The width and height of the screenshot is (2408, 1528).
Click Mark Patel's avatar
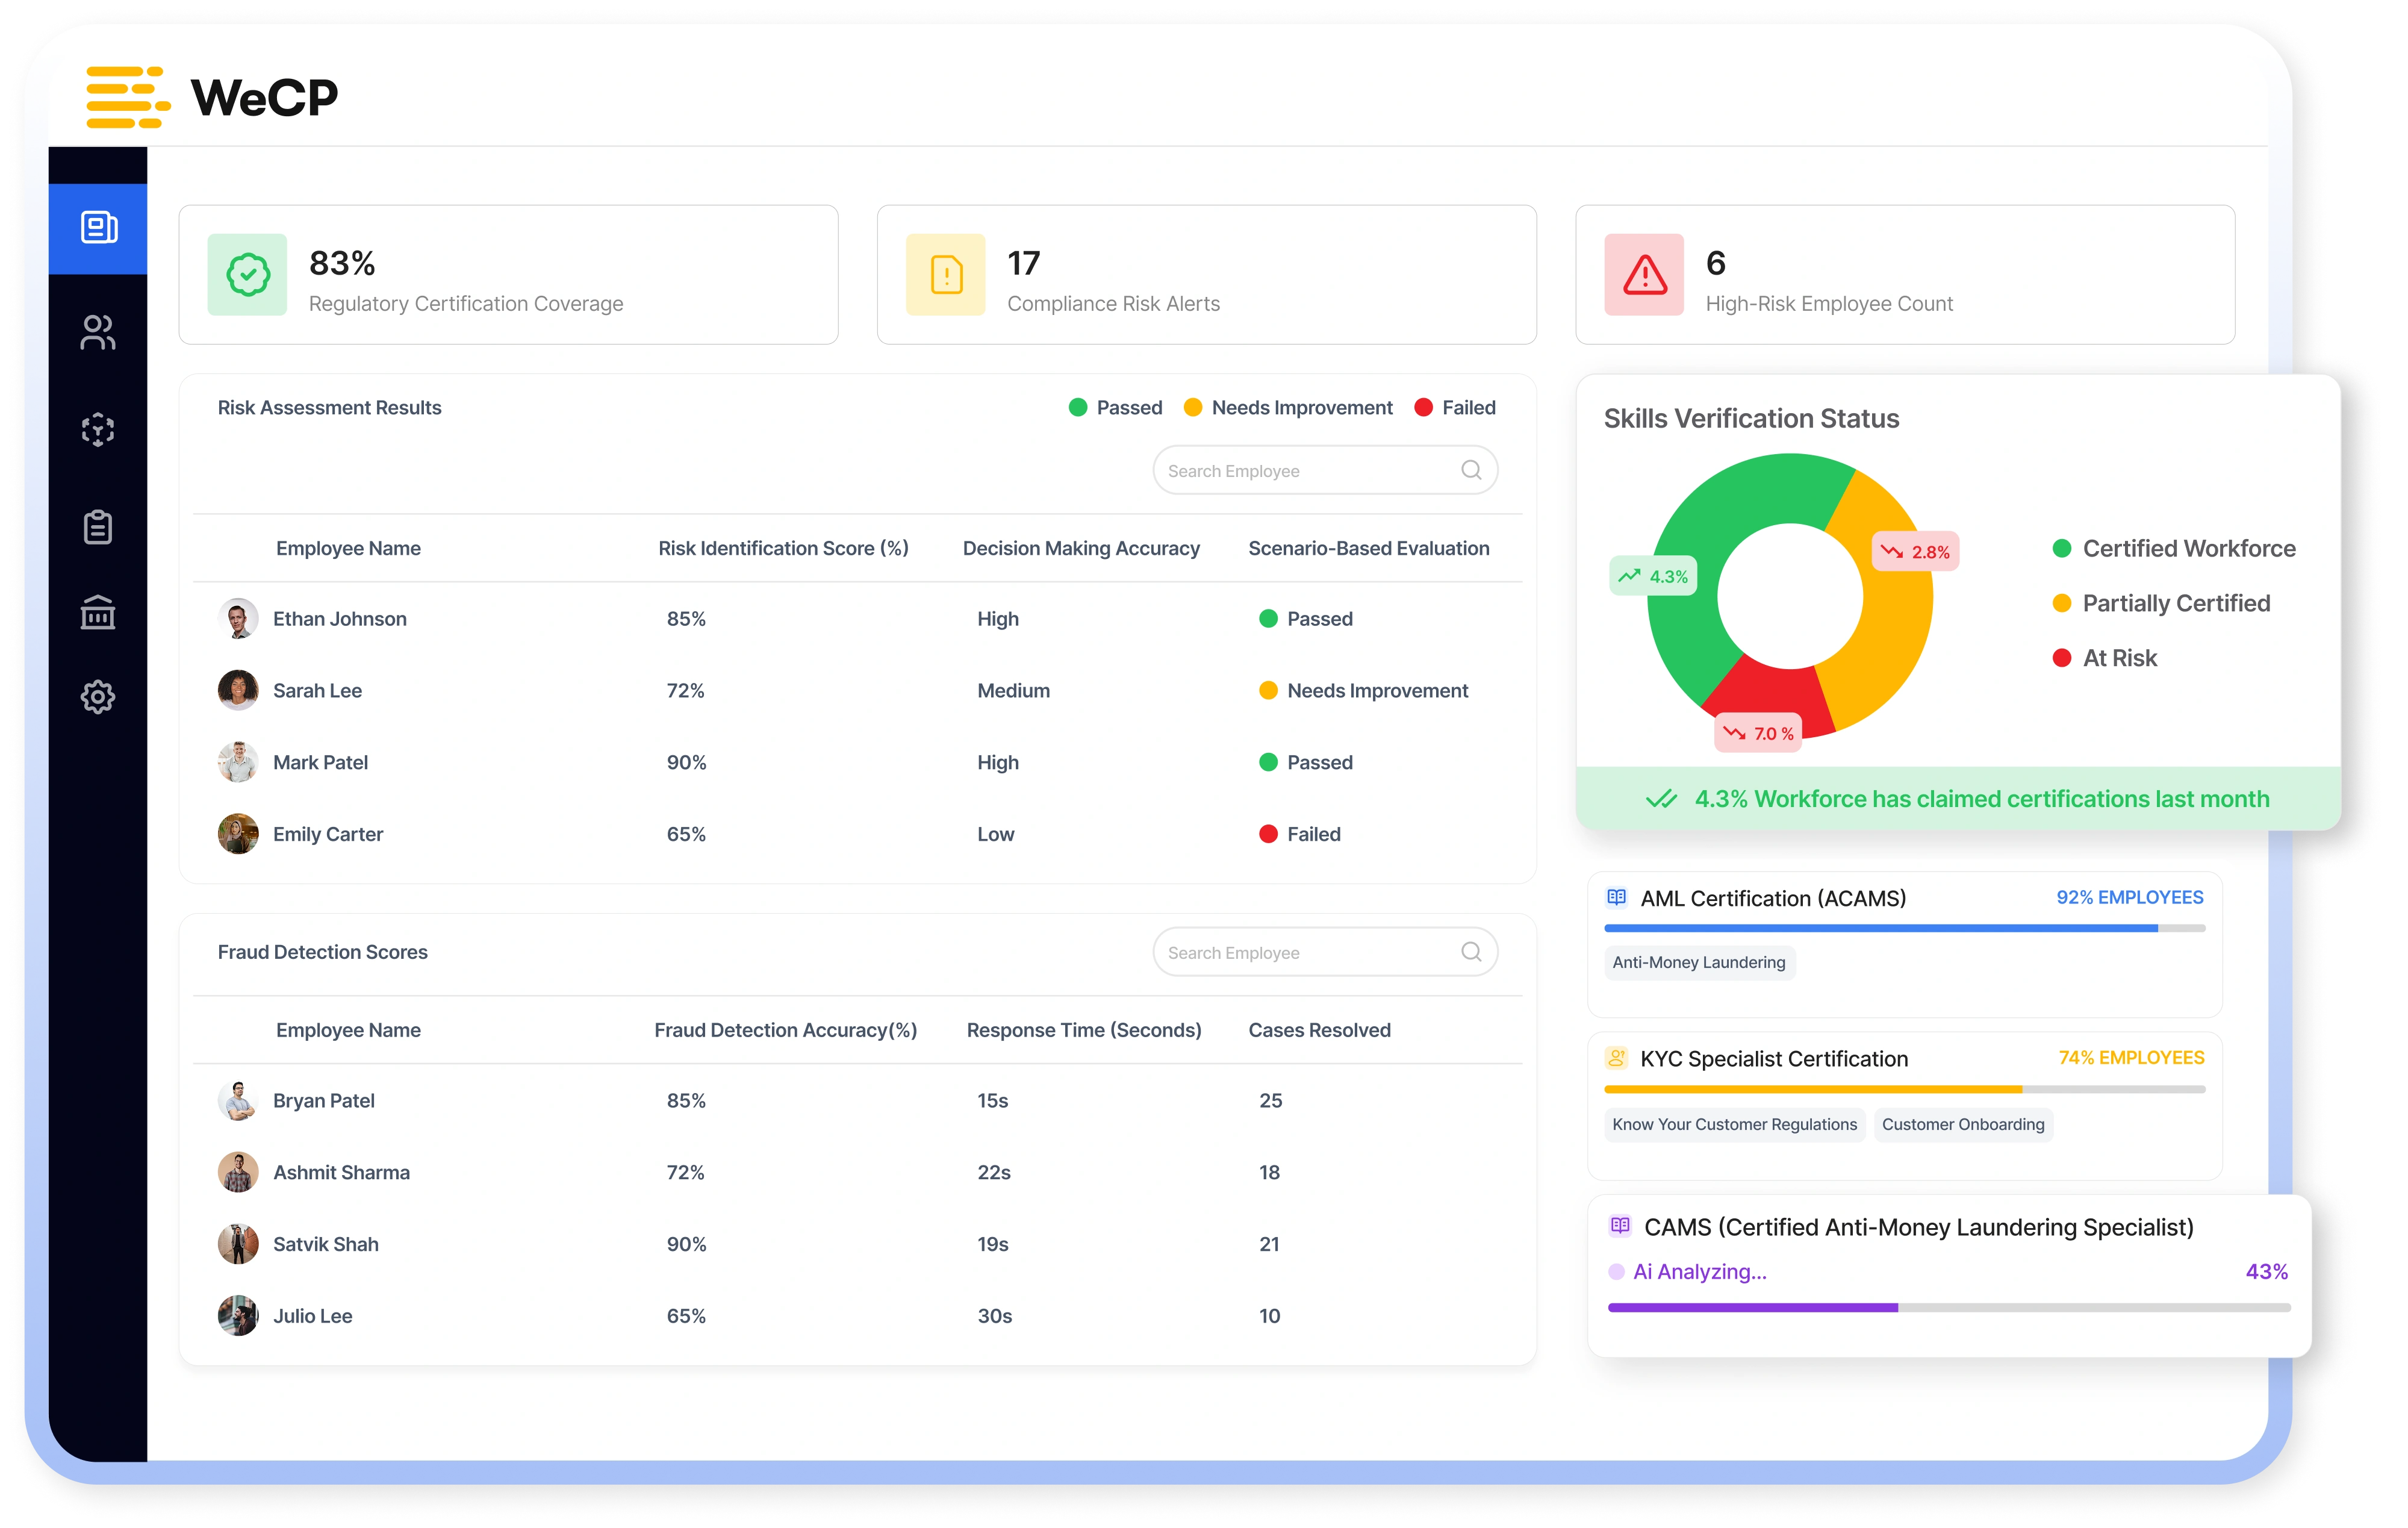(x=238, y=762)
